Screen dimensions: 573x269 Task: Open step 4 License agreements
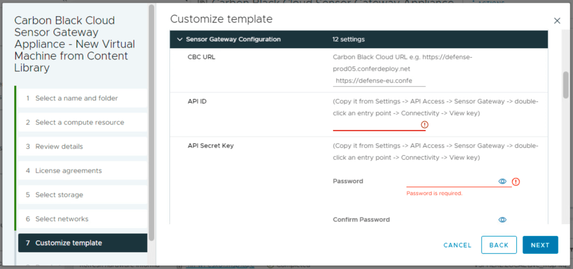coord(68,170)
